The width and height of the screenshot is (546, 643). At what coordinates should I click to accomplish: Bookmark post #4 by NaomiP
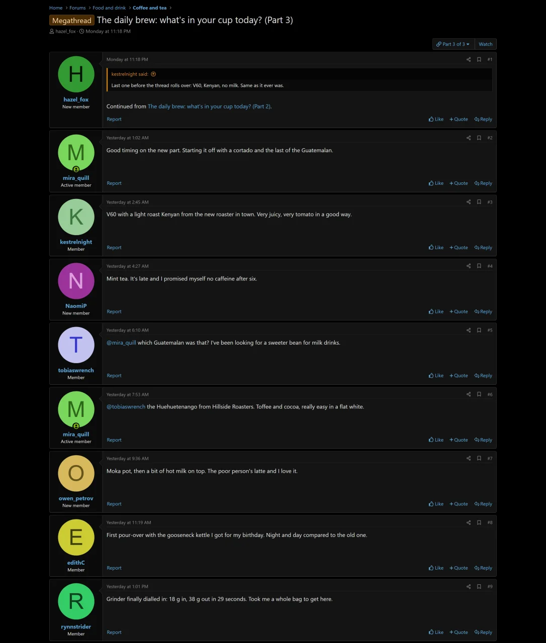[479, 266]
